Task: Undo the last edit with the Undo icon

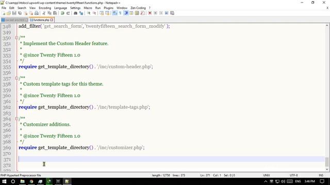Action: [x=62, y=13]
